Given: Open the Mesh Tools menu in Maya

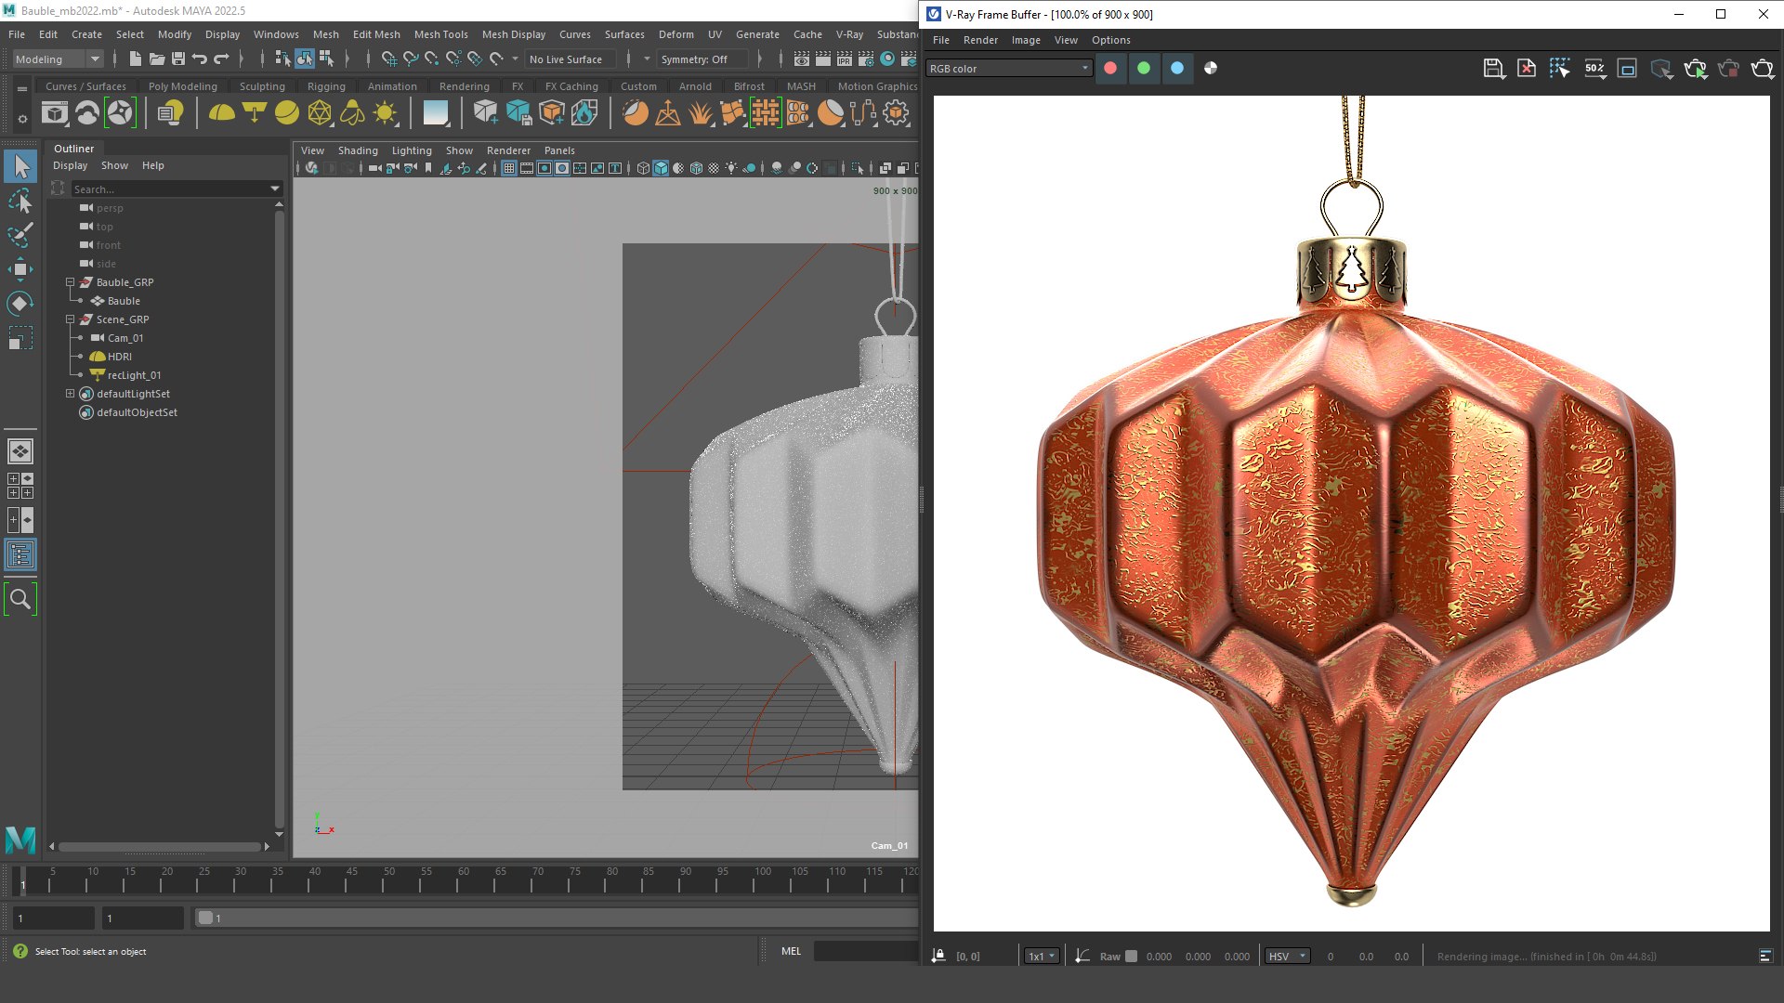Looking at the screenshot, I should [x=440, y=34].
